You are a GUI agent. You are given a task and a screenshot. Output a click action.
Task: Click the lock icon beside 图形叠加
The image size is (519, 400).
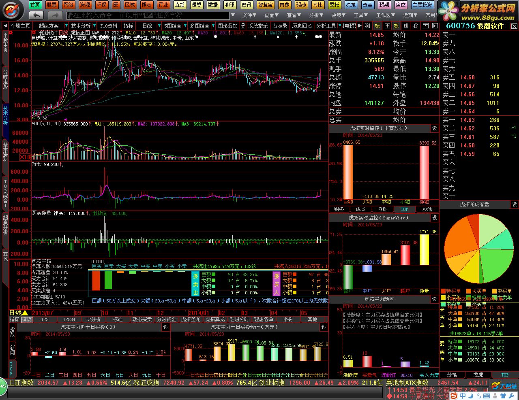(242, 26)
